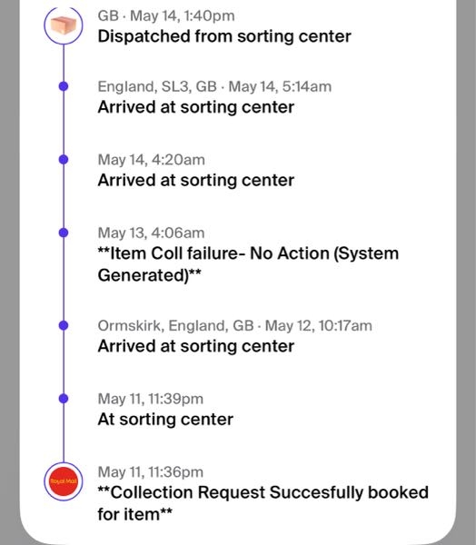Click 'Arrived at sorting center' under SL3 entry
The image size is (476, 545).
[x=195, y=107]
